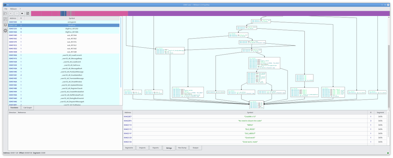Click the info icon in left sidebar

5,30
